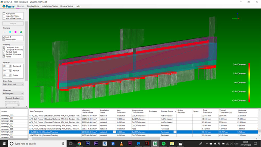Click the Analyze button

pyautogui.click(x=13, y=24)
